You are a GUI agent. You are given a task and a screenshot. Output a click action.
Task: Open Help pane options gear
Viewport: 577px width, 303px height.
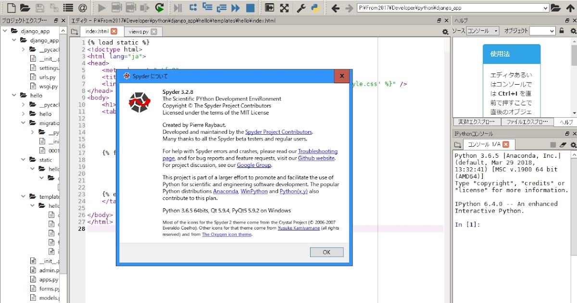(x=573, y=31)
